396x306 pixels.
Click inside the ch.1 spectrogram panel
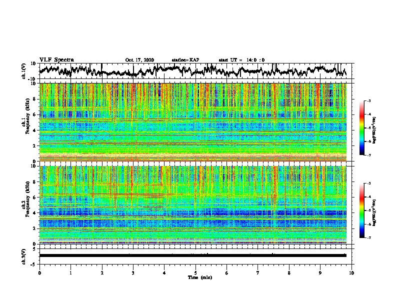(193, 122)
